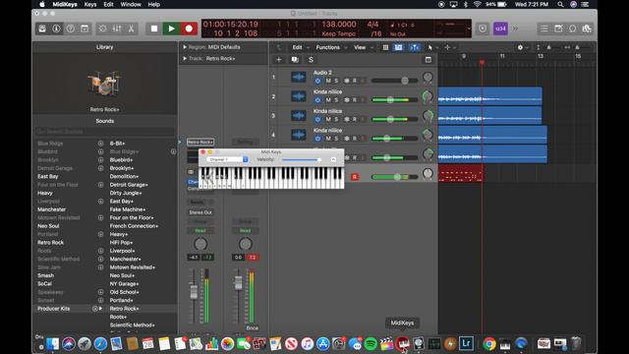Toggle power button on Audio 2 track

coord(317,81)
